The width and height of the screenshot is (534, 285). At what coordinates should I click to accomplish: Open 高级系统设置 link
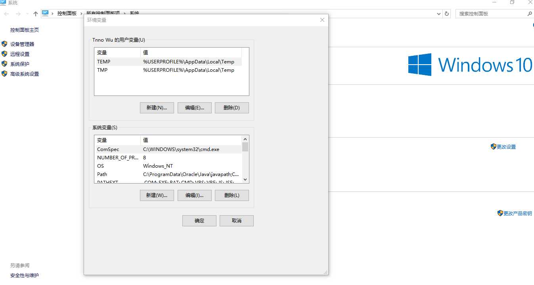click(x=25, y=74)
